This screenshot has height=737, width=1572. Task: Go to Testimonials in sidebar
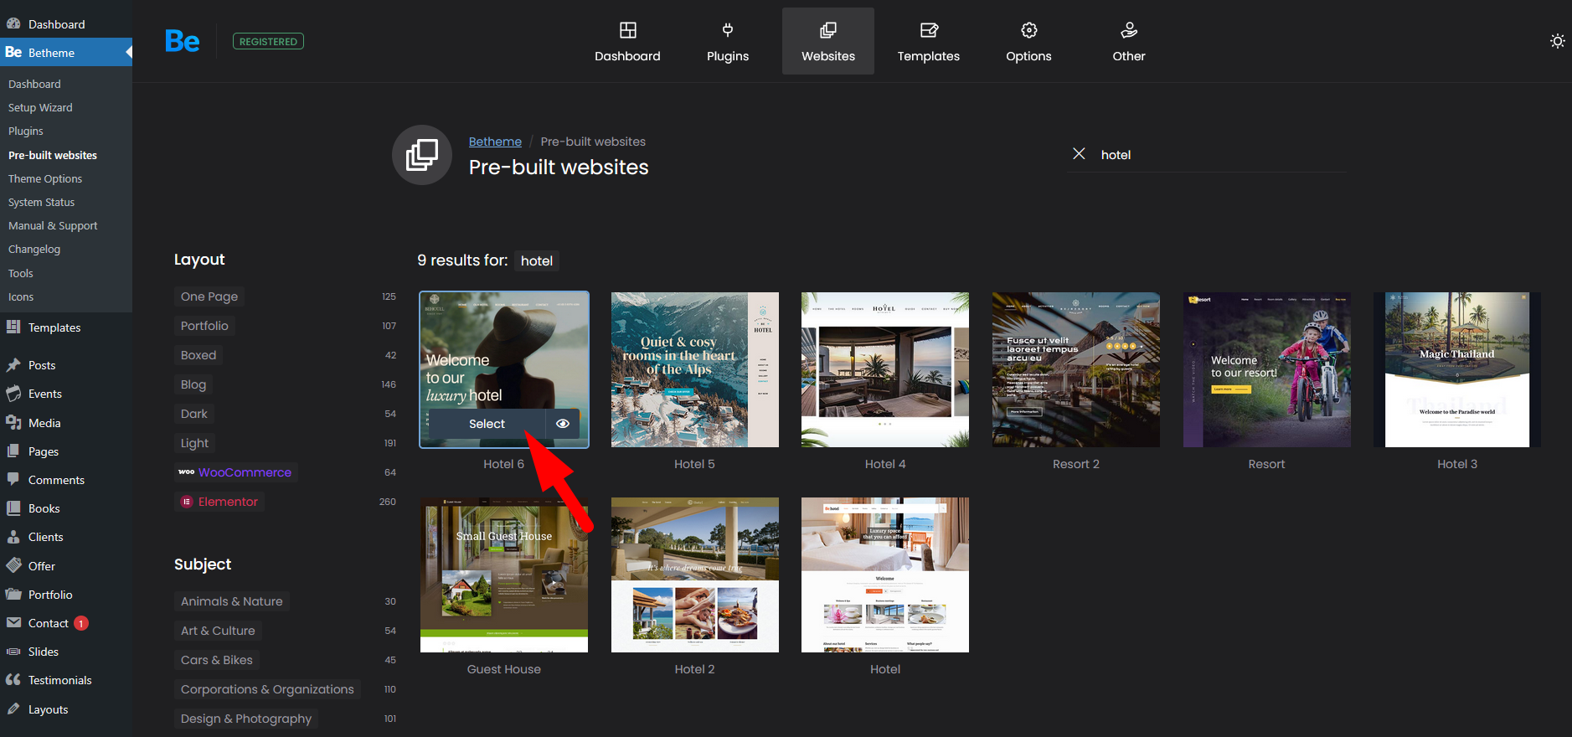pos(59,680)
